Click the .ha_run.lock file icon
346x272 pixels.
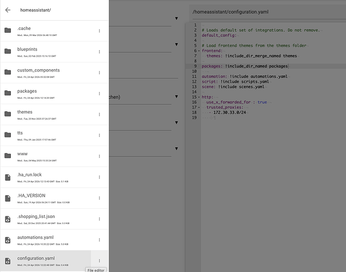8,177
